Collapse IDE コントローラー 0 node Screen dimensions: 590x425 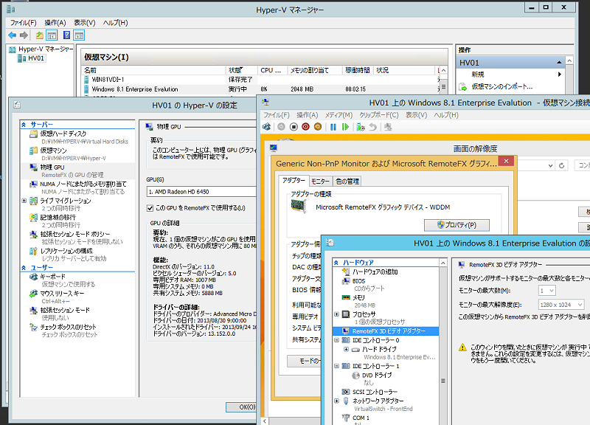(x=337, y=340)
